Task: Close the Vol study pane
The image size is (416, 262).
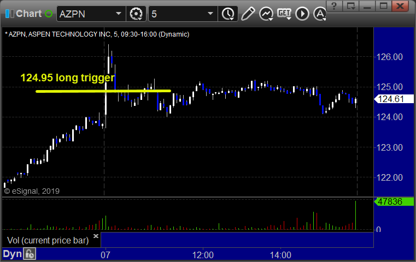Action: pyautogui.click(x=96, y=236)
